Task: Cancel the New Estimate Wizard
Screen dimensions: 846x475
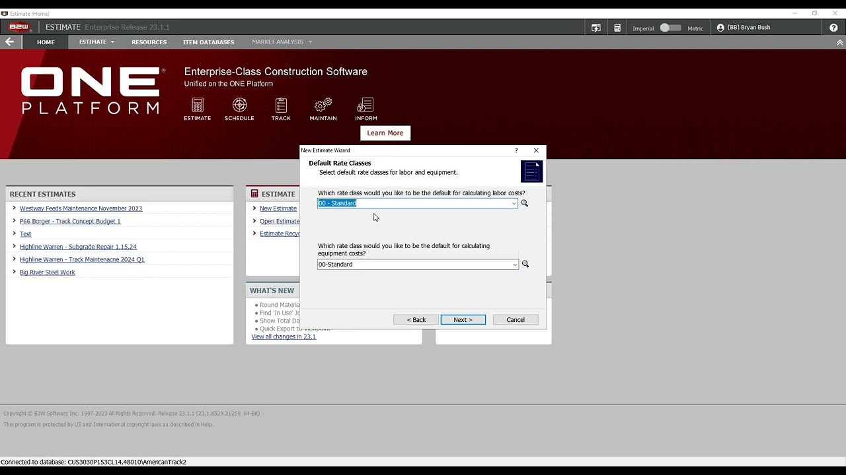Action: pyautogui.click(x=515, y=319)
